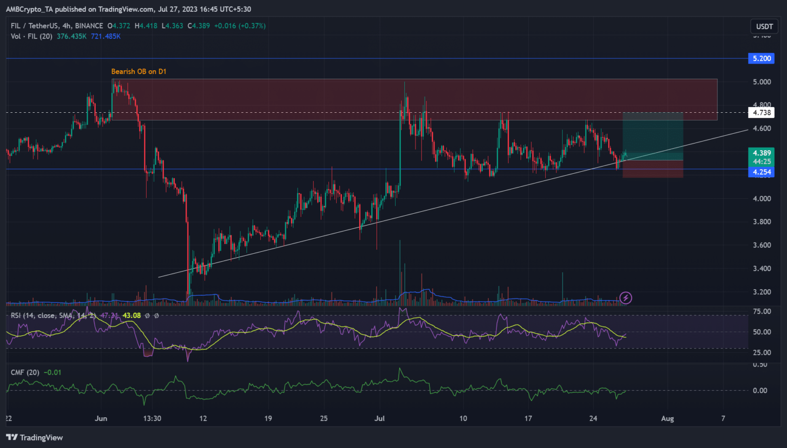Screen dimensions: 787x448
Task: Click the purple lightning bolt event icon
Action: pos(626,298)
